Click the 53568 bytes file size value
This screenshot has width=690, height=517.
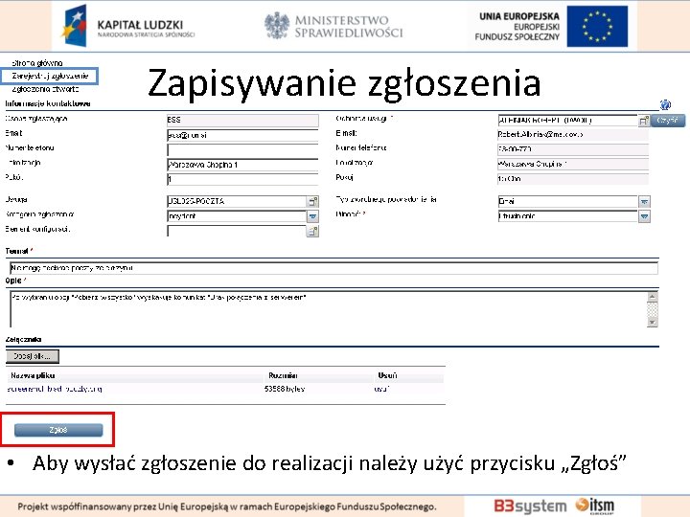coord(285,389)
